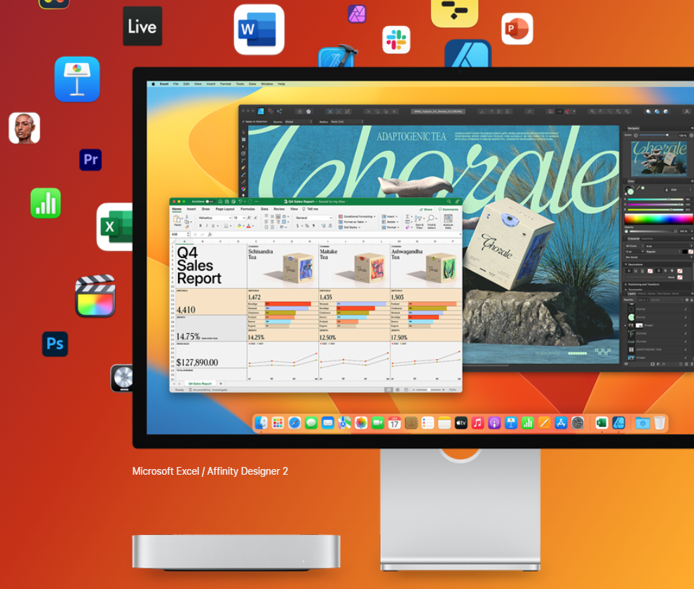This screenshot has height=589, width=694.
Task: Open the Cell Styles dropdown
Action: point(350,227)
